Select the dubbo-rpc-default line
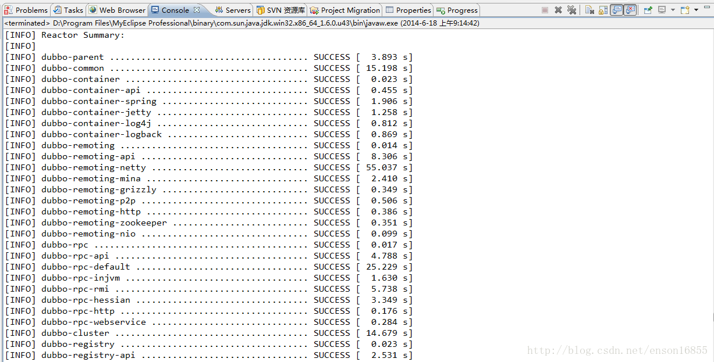The width and height of the screenshot is (714, 362). point(209,267)
